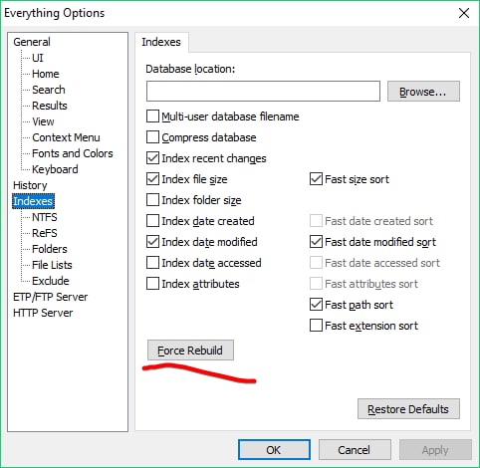Select View in the tree

tap(43, 121)
